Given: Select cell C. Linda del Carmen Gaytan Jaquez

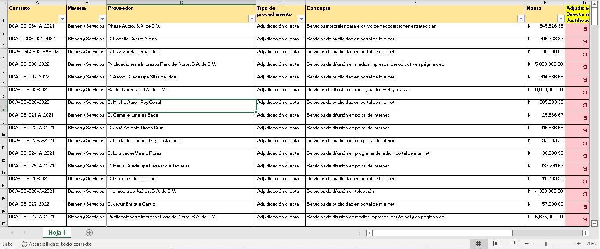Looking at the screenshot, I should click(x=181, y=144).
